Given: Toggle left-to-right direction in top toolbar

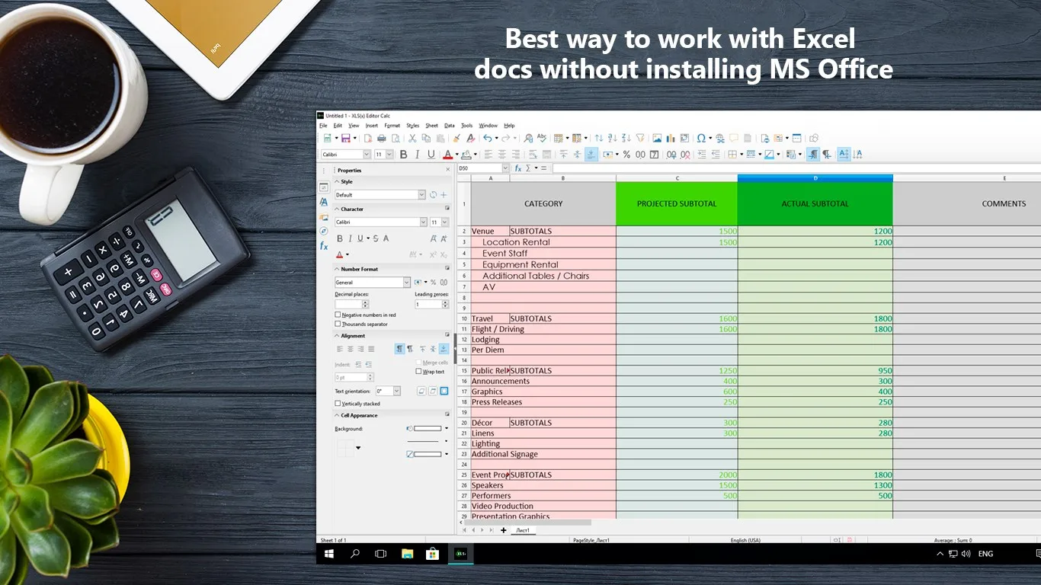Looking at the screenshot, I should coord(813,155).
